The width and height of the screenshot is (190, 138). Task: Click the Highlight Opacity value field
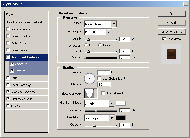click(125, 111)
